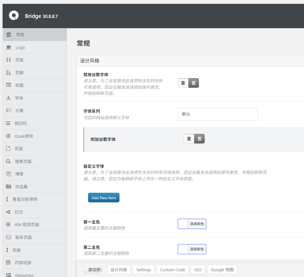The width and height of the screenshot is (304, 277).
Task: Click the circle-x icon beside 404 错误页面
Action: pos(8,224)
